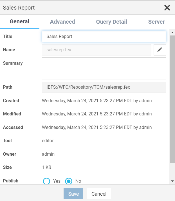Click the Created date text
Viewport: 175px width, 201px height.
pos(97,100)
